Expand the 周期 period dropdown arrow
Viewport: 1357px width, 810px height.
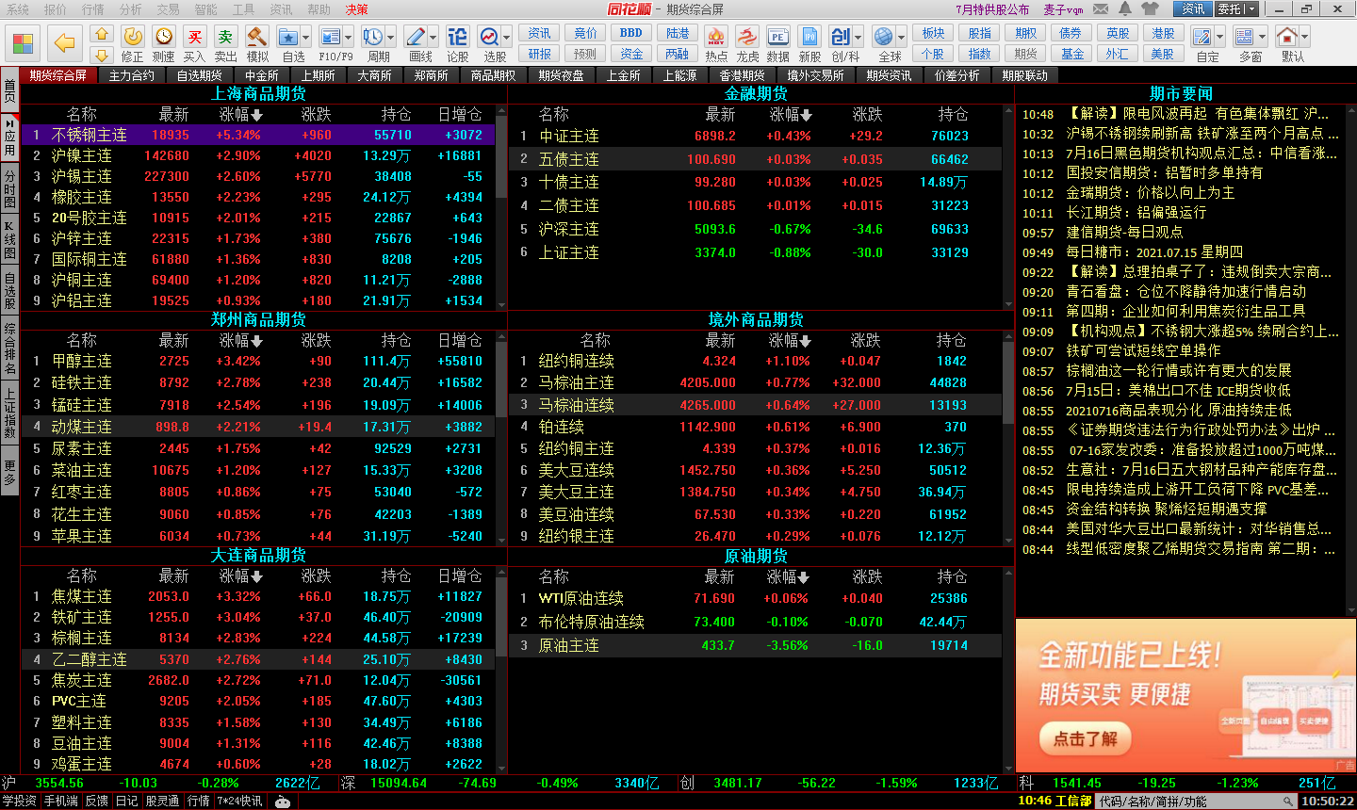[391, 36]
